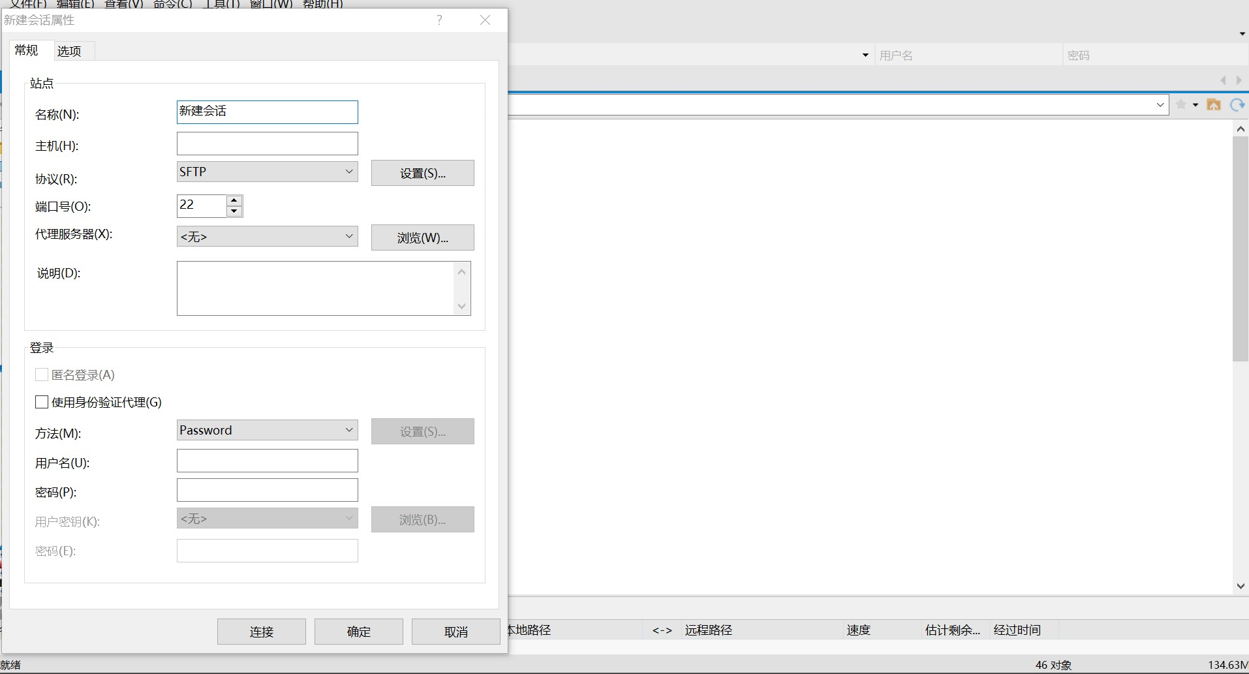Image resolution: width=1249 pixels, height=674 pixels.
Task: Click the main pane vertical scrollbar thumb
Action: pos(1241,249)
